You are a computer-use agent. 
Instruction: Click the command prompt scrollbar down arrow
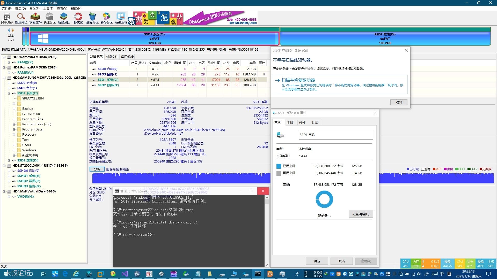[x=267, y=265]
